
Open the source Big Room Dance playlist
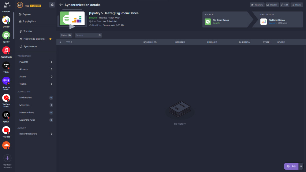tap(221, 20)
